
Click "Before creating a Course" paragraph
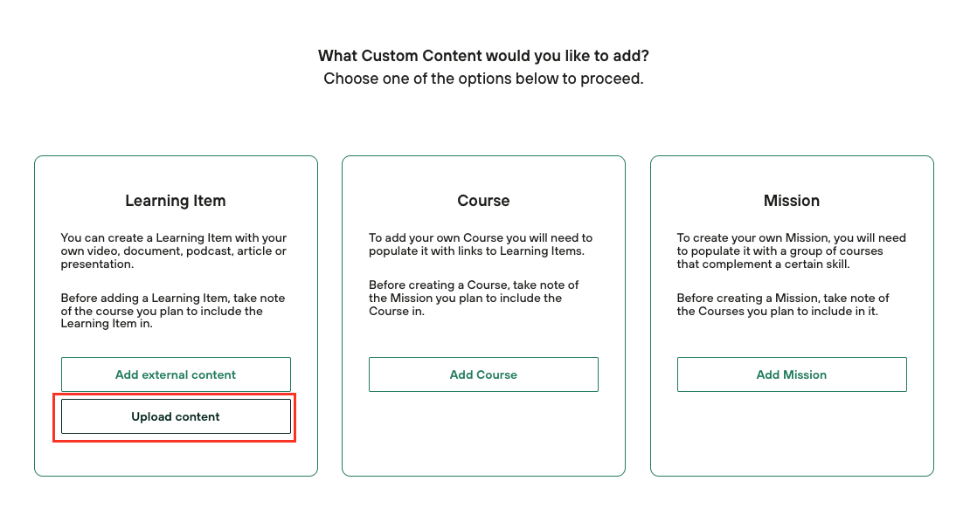(474, 298)
